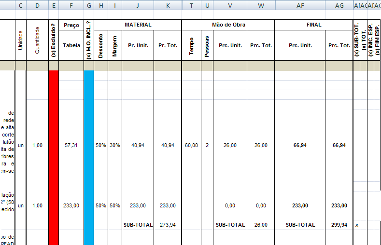Select the bold 66,94 Prc. Unit. cell
This screenshot has width=381, height=245.
(300, 145)
